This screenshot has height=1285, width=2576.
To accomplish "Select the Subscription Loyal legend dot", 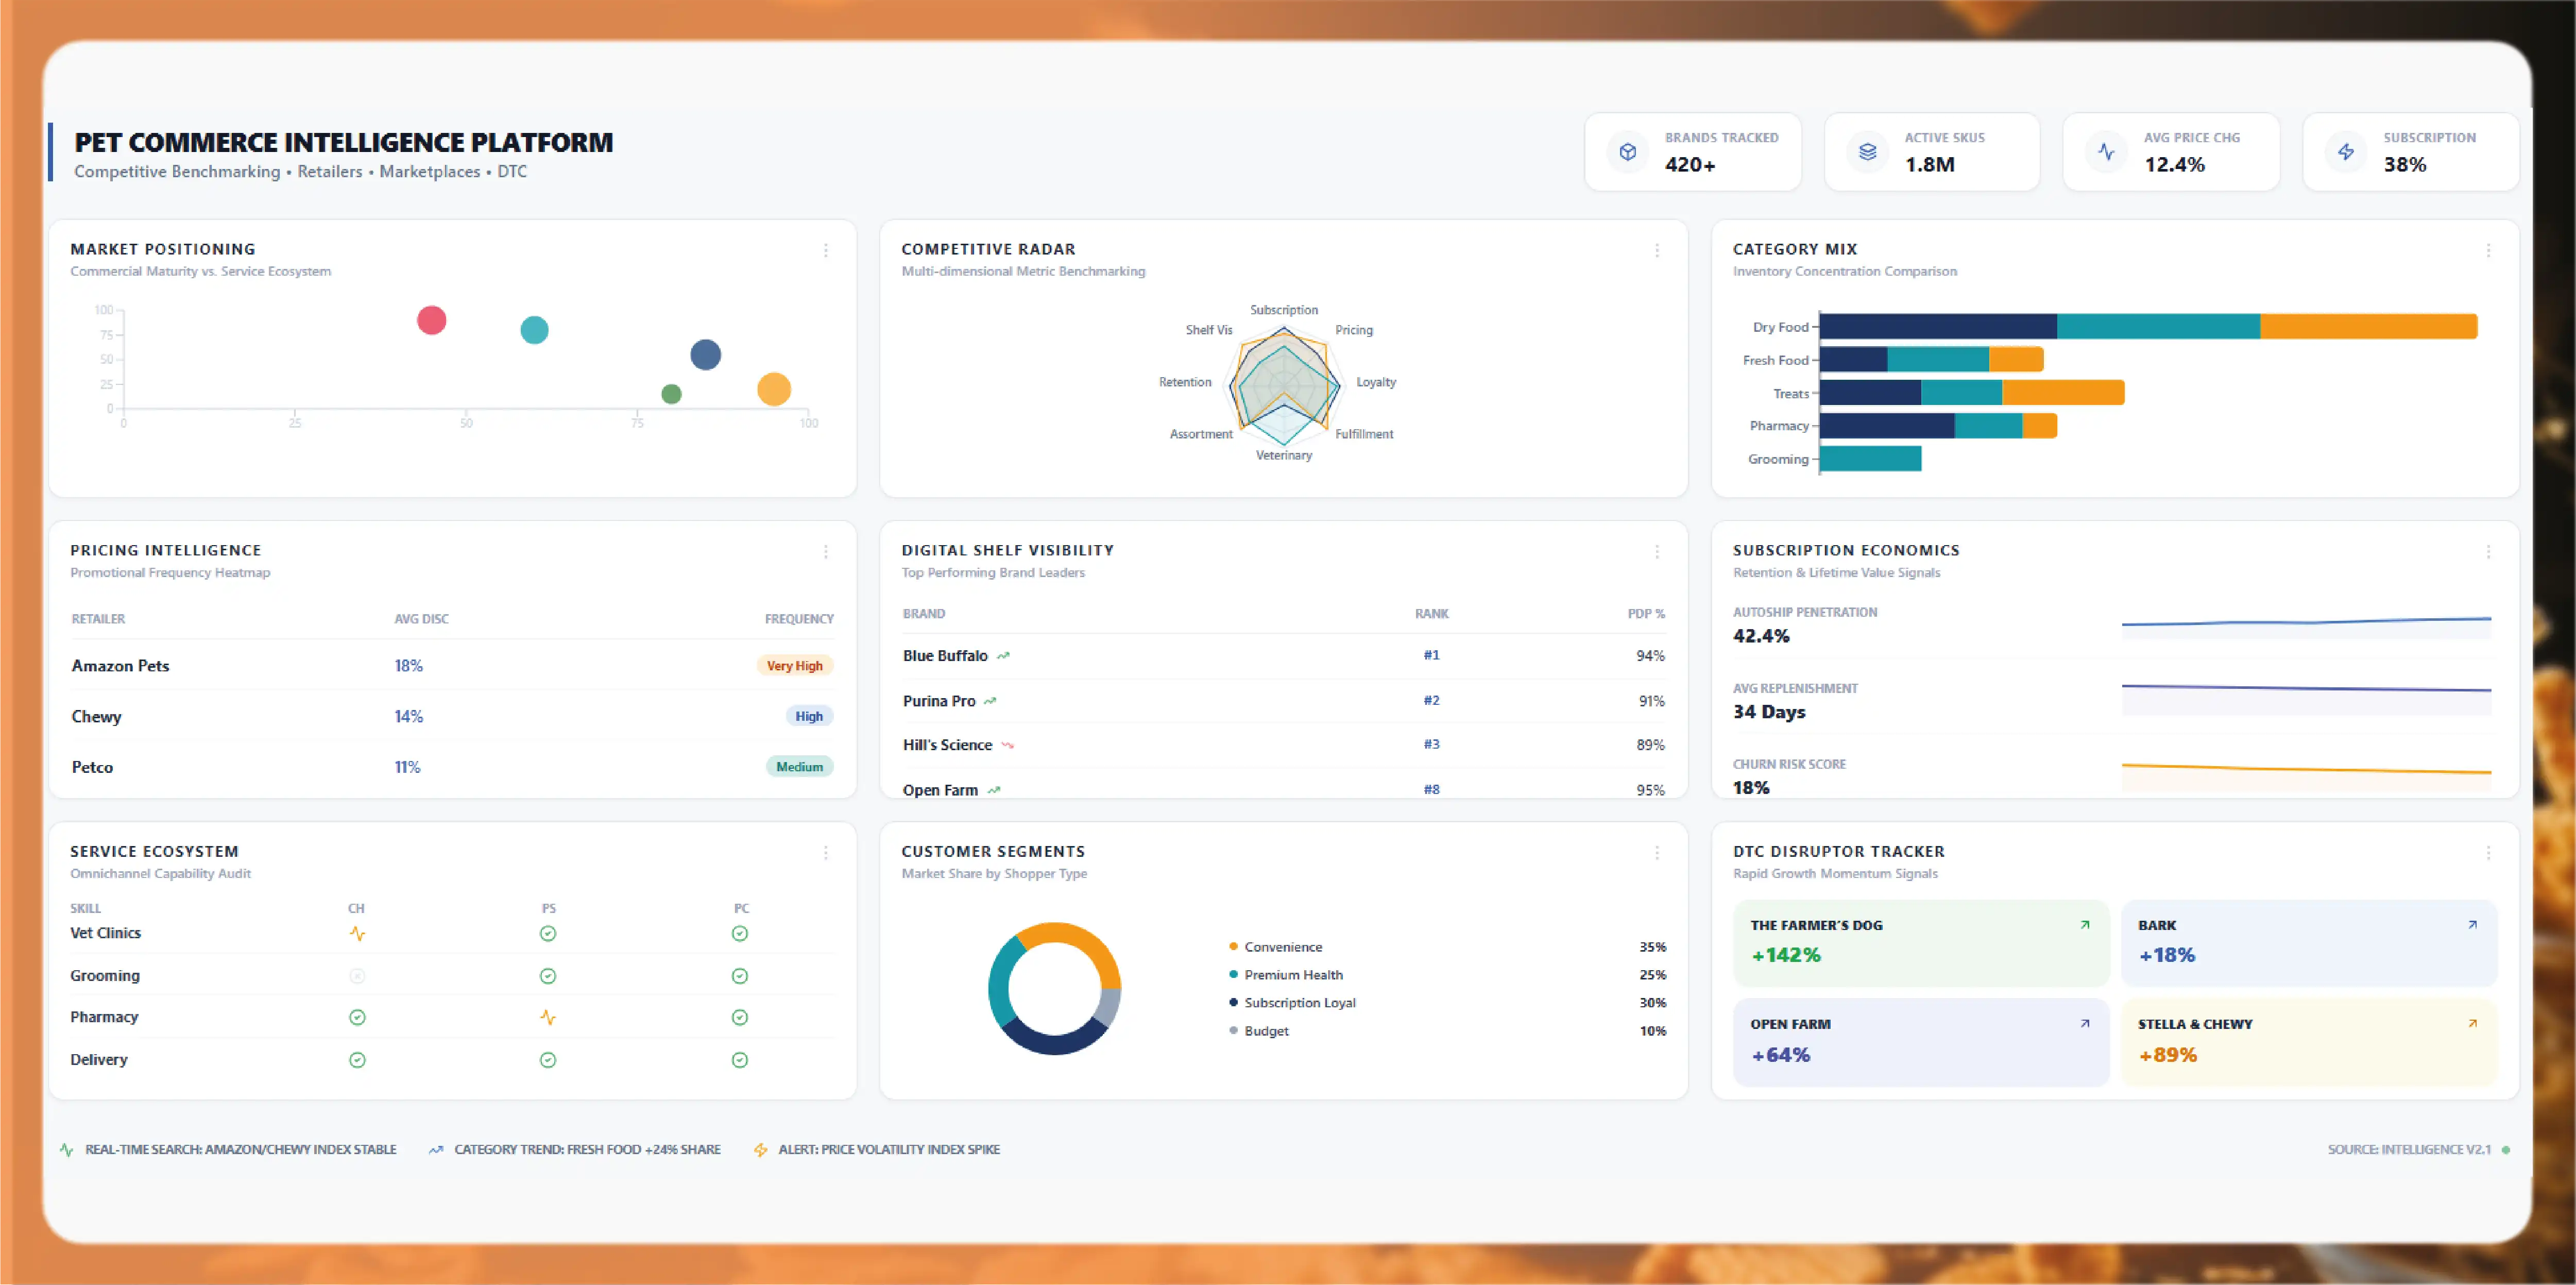I will tap(1233, 1003).
